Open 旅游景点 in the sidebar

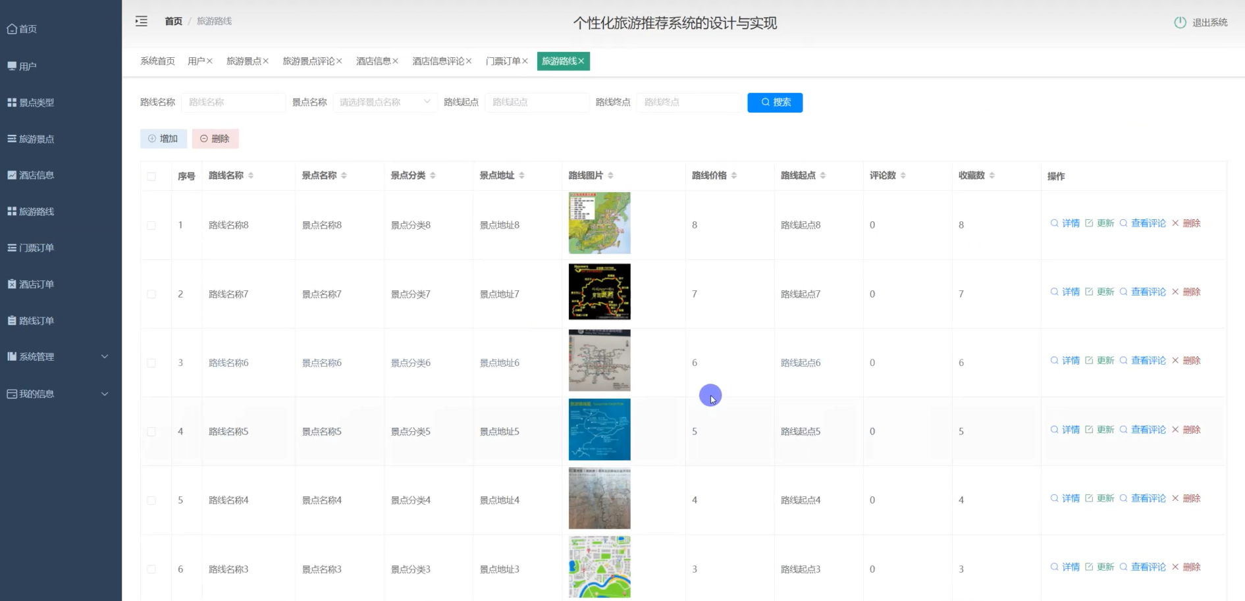pos(30,139)
